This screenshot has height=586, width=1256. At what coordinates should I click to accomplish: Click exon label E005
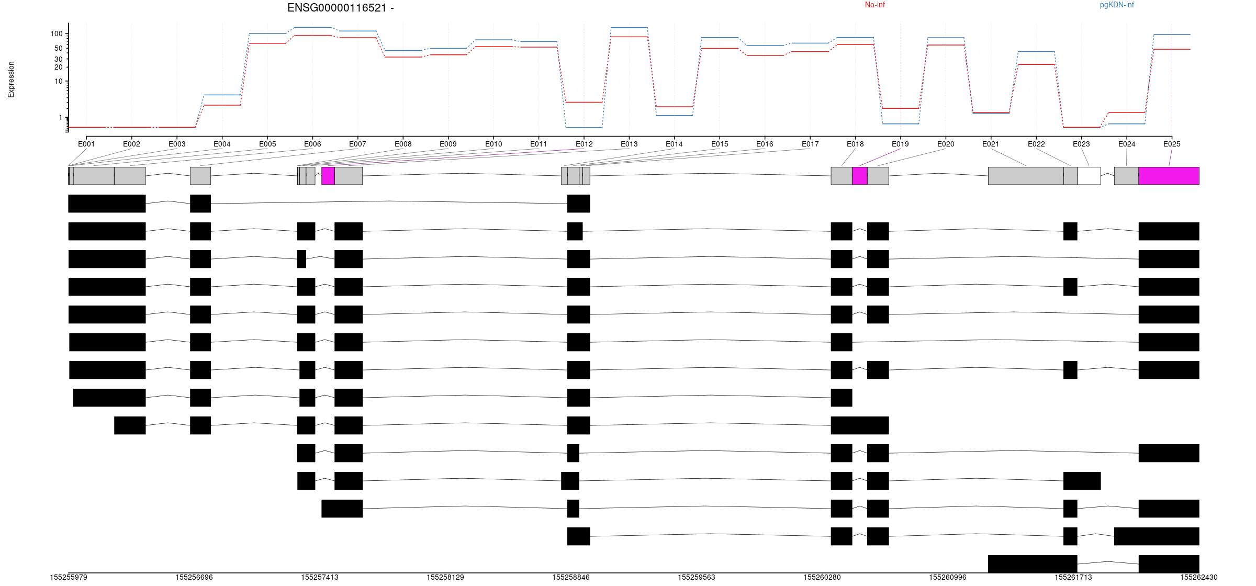tap(267, 144)
